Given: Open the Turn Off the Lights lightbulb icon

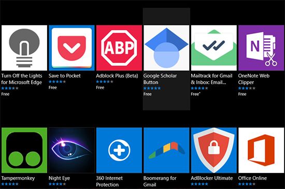Looking at the screenshot, I should pyautogui.click(x=24, y=48).
